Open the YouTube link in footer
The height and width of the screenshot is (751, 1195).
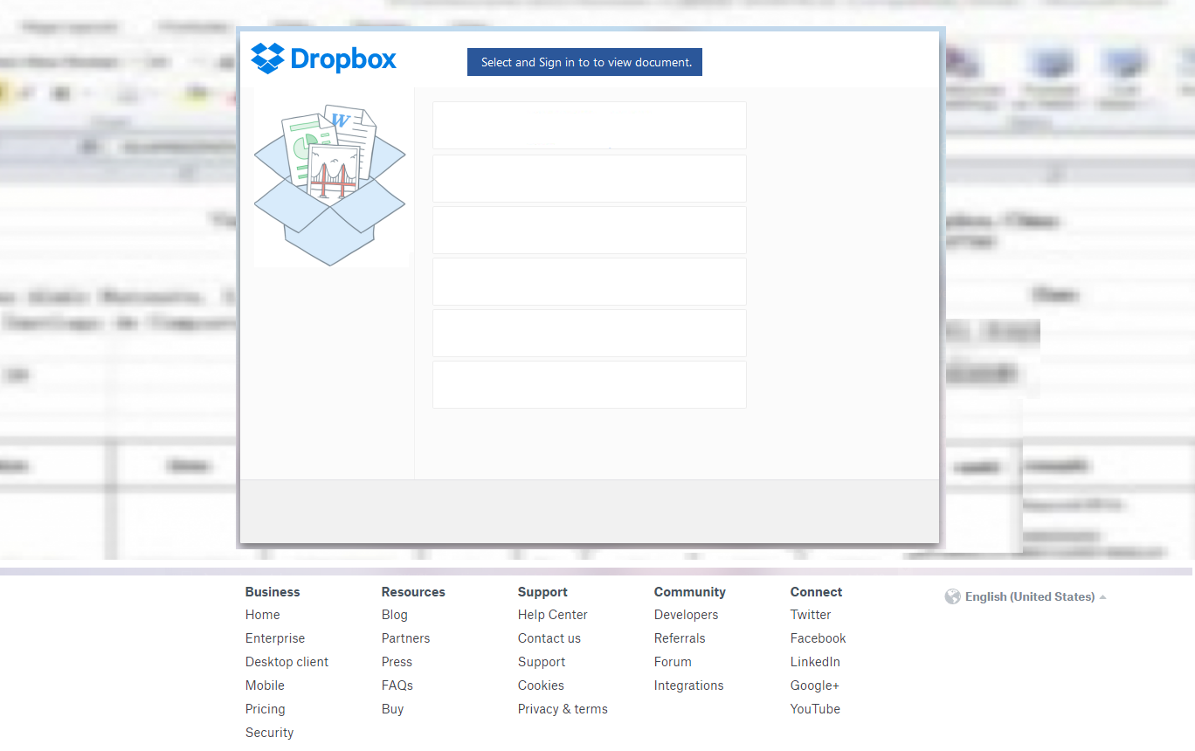(815, 709)
